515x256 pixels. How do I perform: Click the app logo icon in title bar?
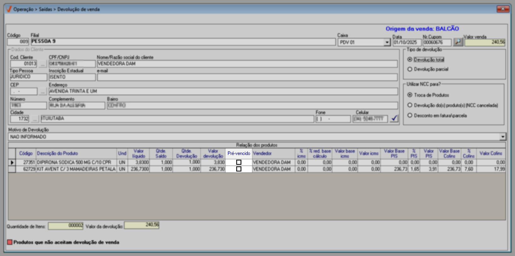[9, 9]
